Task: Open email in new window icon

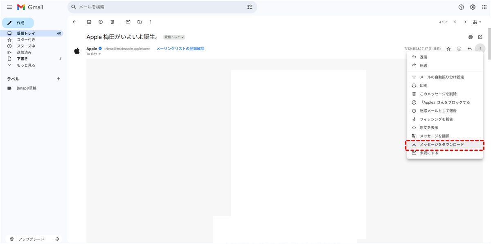Action: (480, 37)
